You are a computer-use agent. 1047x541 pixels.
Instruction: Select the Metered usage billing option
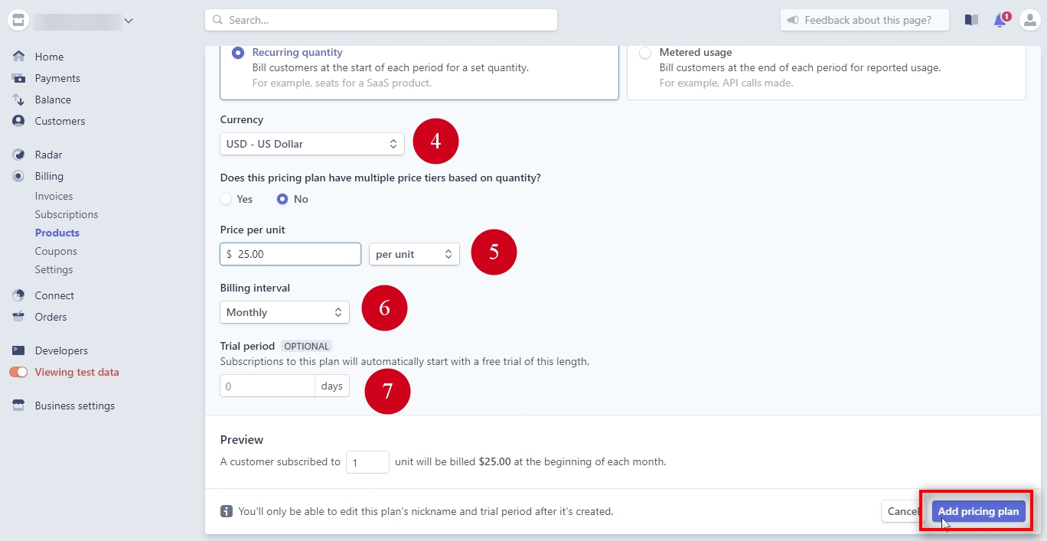tap(645, 52)
